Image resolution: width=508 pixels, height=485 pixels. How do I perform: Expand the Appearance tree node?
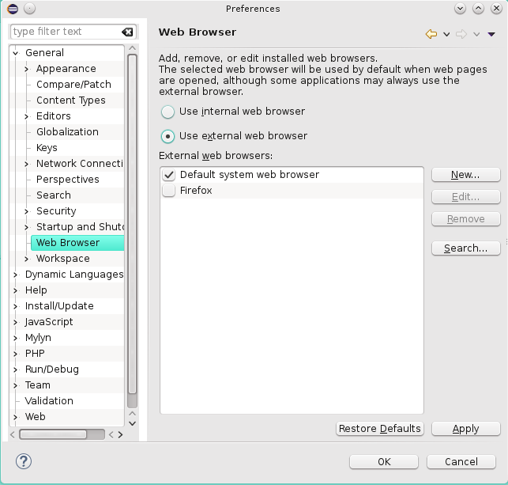27,69
